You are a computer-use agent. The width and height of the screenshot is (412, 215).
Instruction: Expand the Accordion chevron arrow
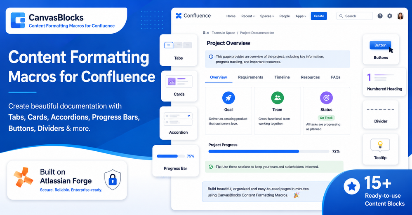pos(189,116)
